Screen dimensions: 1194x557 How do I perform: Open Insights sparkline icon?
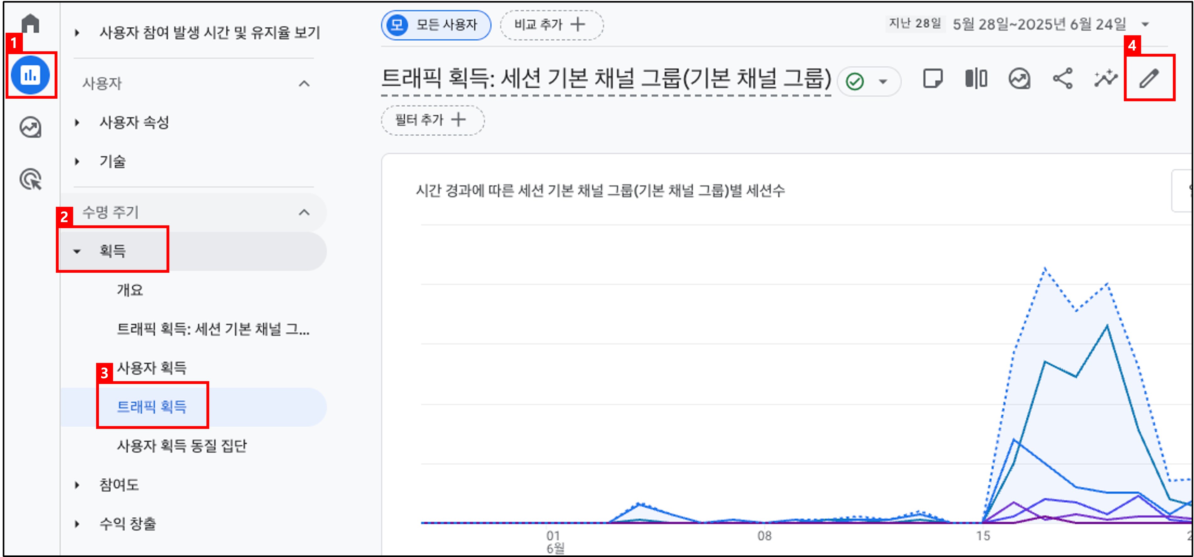point(1106,78)
